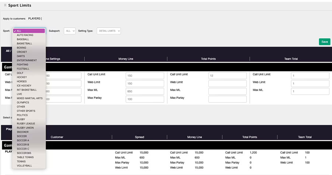The height and width of the screenshot is (175, 332).
Task: Click Total Points Call Unit Limit field
Action: coord(227,76)
